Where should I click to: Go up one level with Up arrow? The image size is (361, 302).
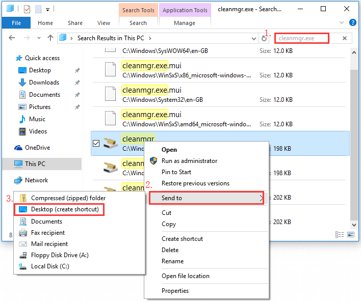(50, 38)
